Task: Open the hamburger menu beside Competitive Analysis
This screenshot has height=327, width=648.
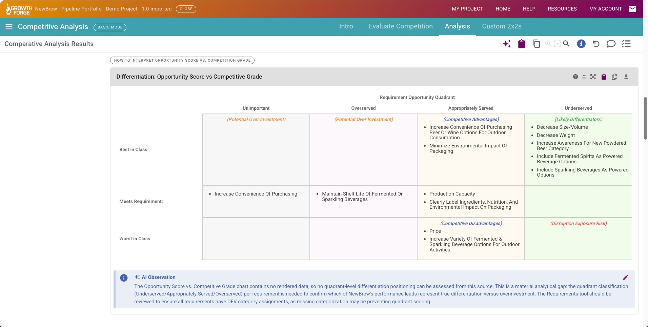Action: pos(9,26)
